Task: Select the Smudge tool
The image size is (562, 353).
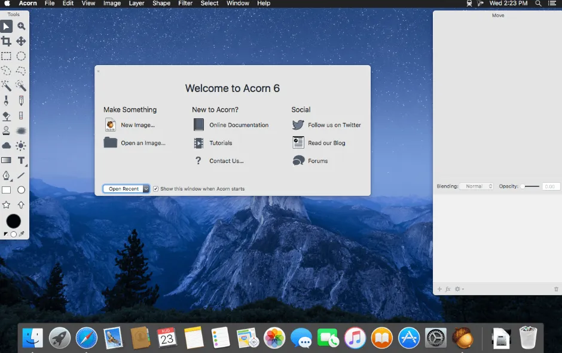Action: (21, 131)
